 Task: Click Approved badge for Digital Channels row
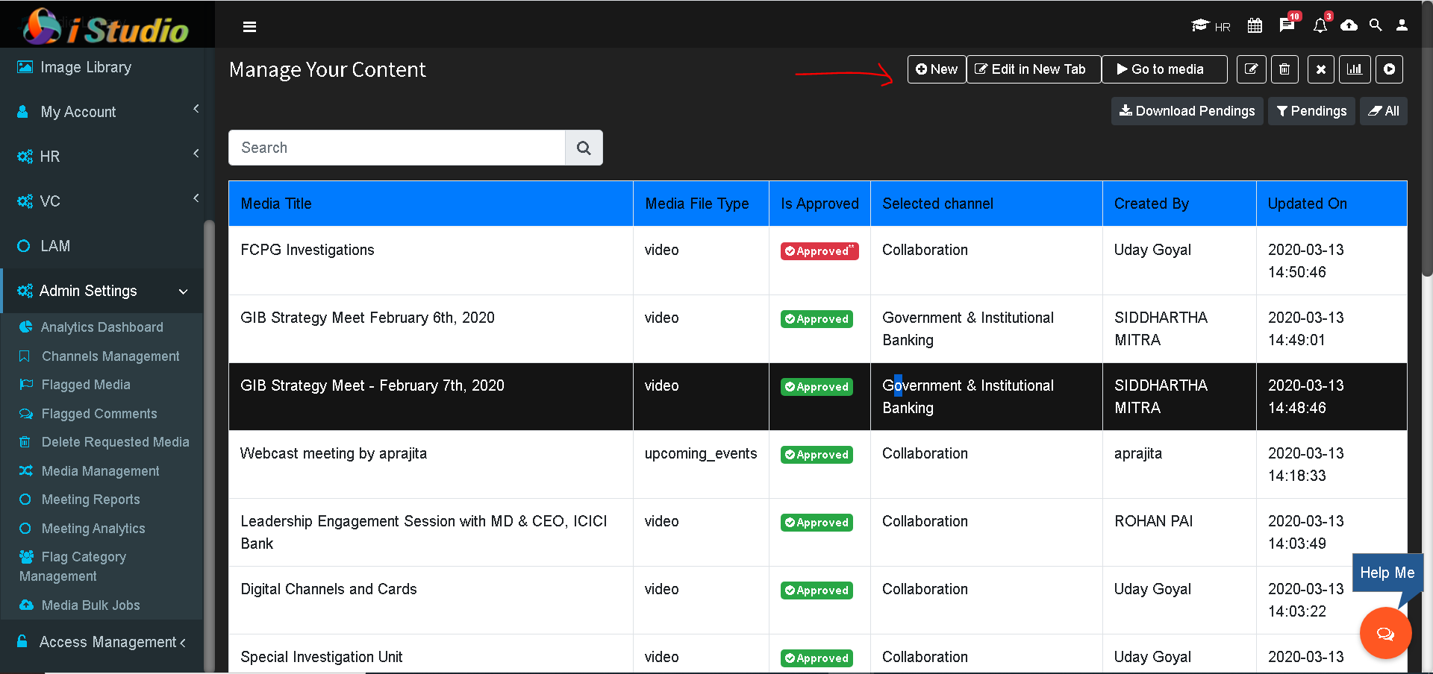pyautogui.click(x=817, y=590)
